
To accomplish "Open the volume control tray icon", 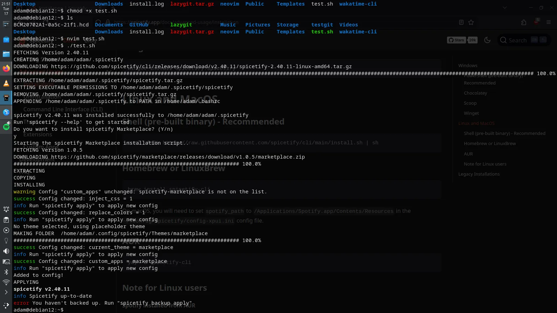I will [6, 251].
